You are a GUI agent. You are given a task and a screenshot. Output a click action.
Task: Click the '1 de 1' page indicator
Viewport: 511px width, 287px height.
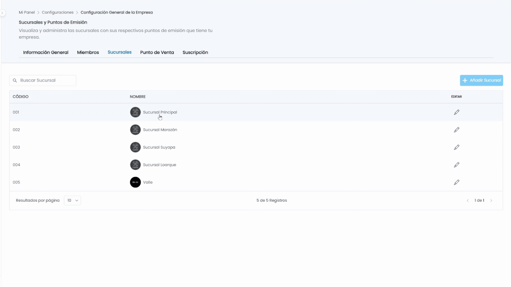(479, 201)
